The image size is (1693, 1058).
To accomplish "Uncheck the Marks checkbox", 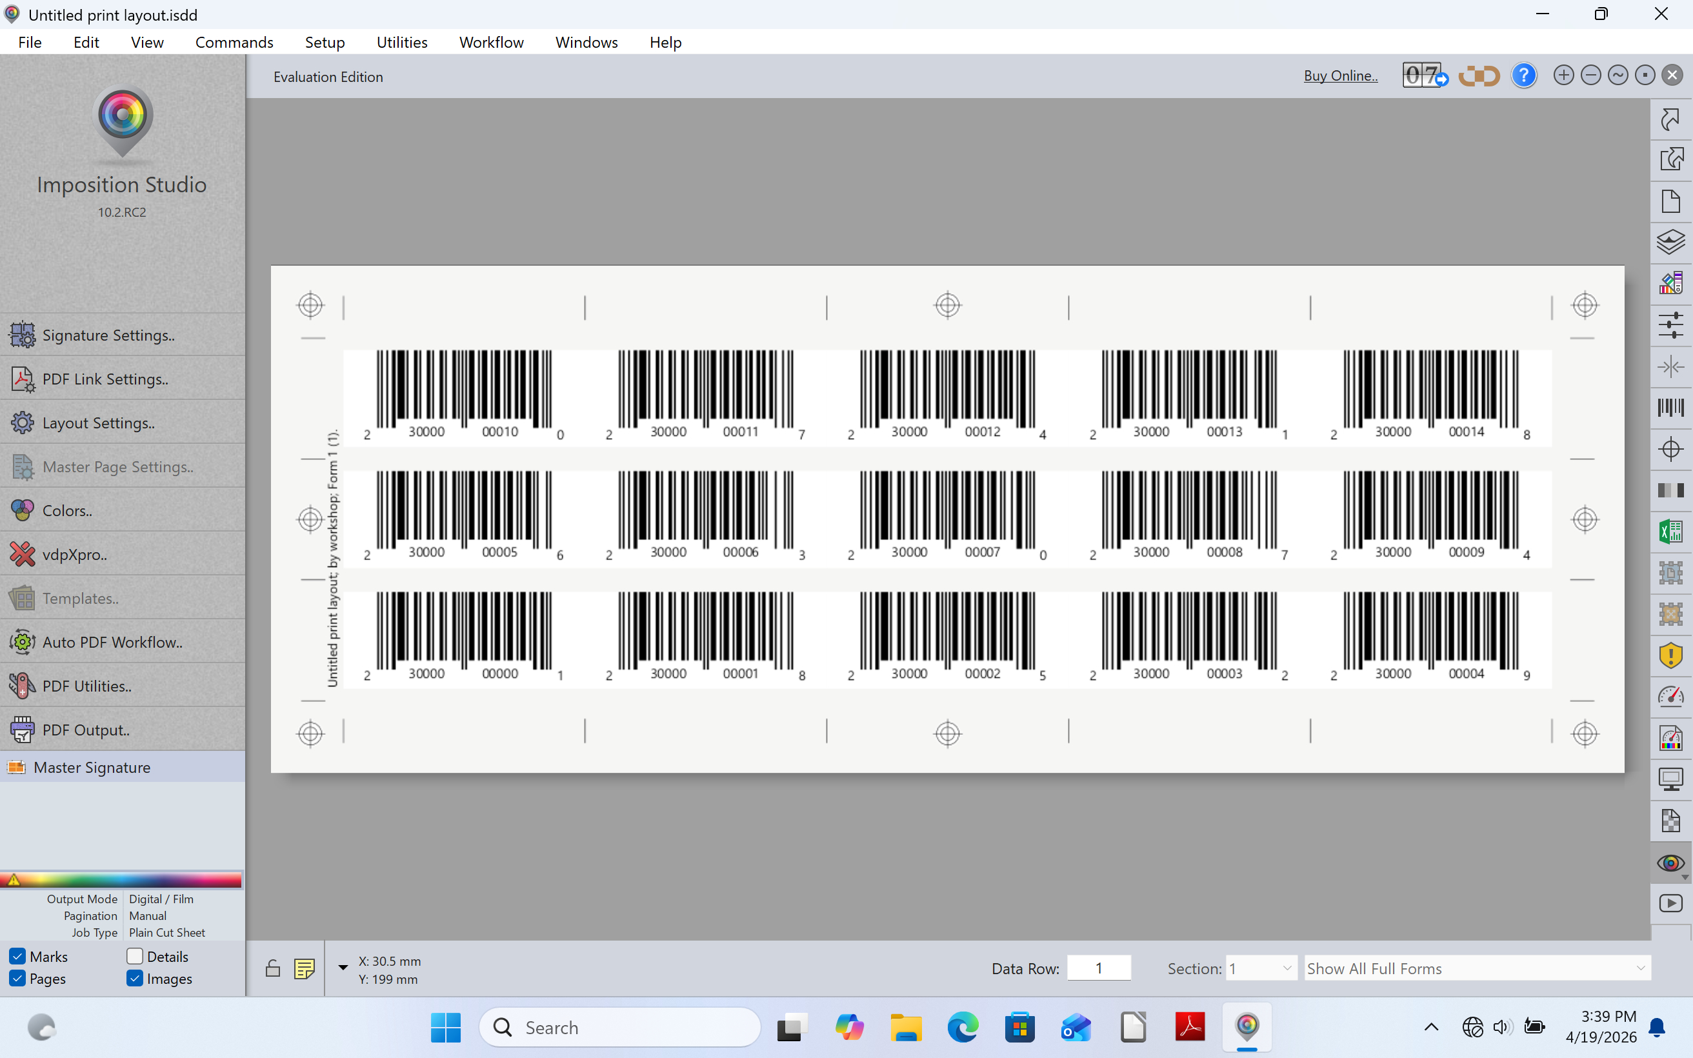I will point(18,956).
